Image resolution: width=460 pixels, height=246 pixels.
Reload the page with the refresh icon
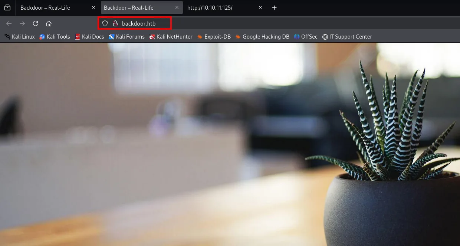coord(36,23)
